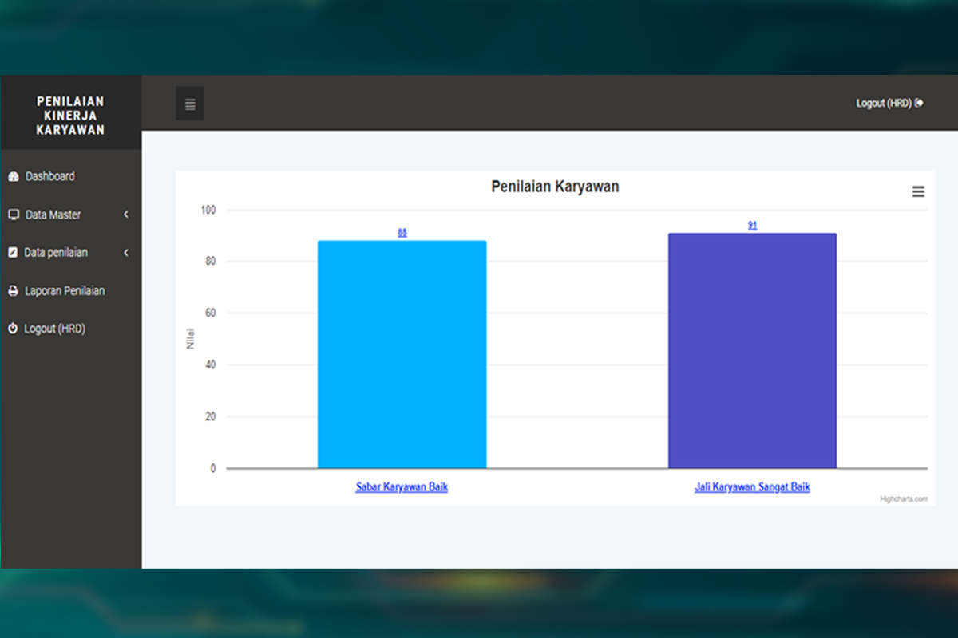
Task: Click the sign-out icon in the top bar
Action: (x=920, y=103)
